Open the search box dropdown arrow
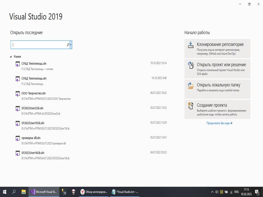 pos(71,45)
